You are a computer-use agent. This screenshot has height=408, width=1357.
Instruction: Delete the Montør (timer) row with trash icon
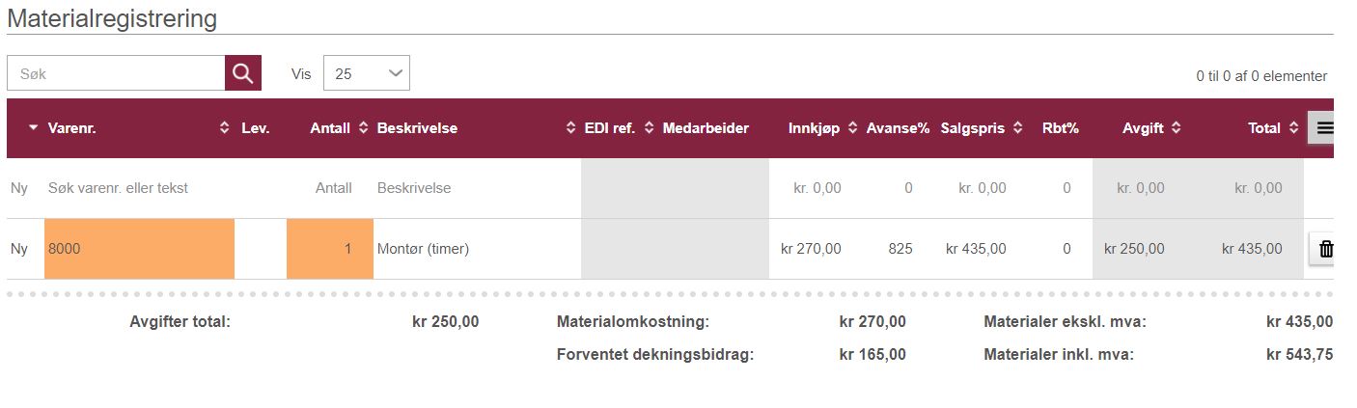coord(1325,249)
